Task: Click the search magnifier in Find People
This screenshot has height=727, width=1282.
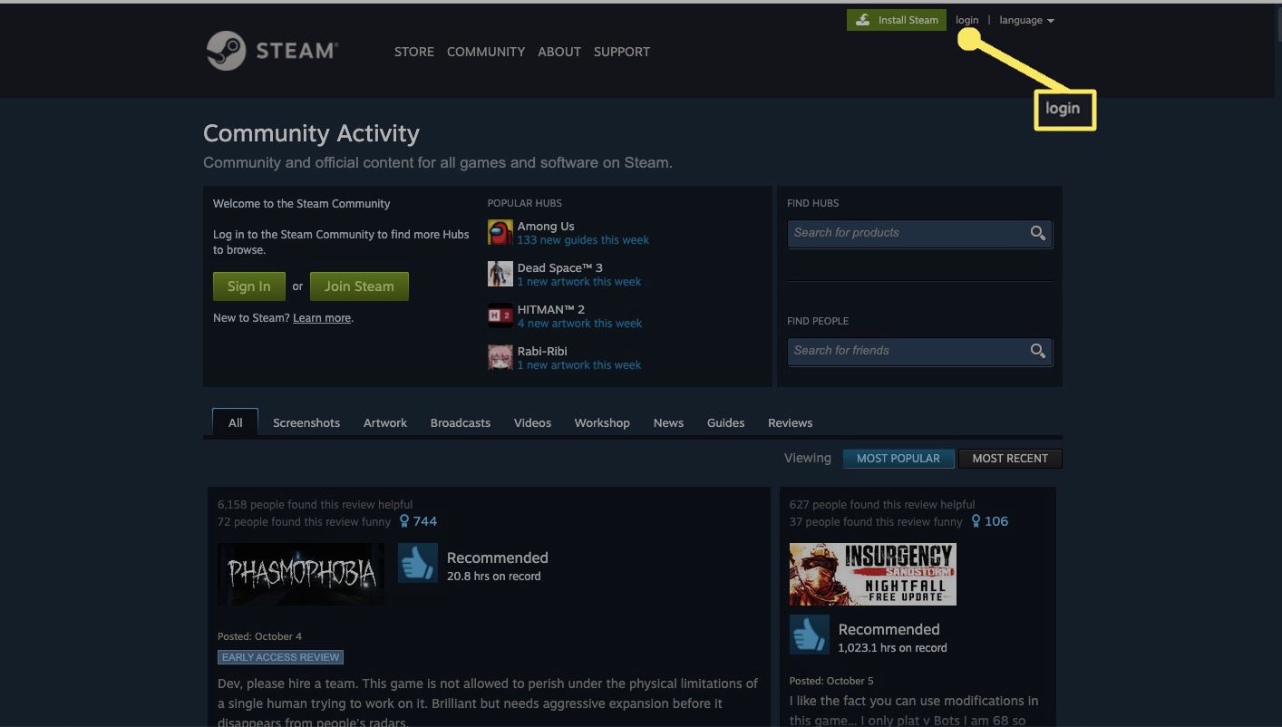Action: click(1038, 351)
